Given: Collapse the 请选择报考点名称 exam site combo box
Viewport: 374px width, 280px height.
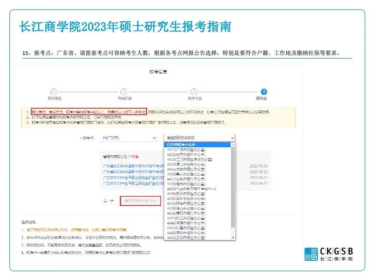Looking at the screenshot, I should click(x=199, y=138).
